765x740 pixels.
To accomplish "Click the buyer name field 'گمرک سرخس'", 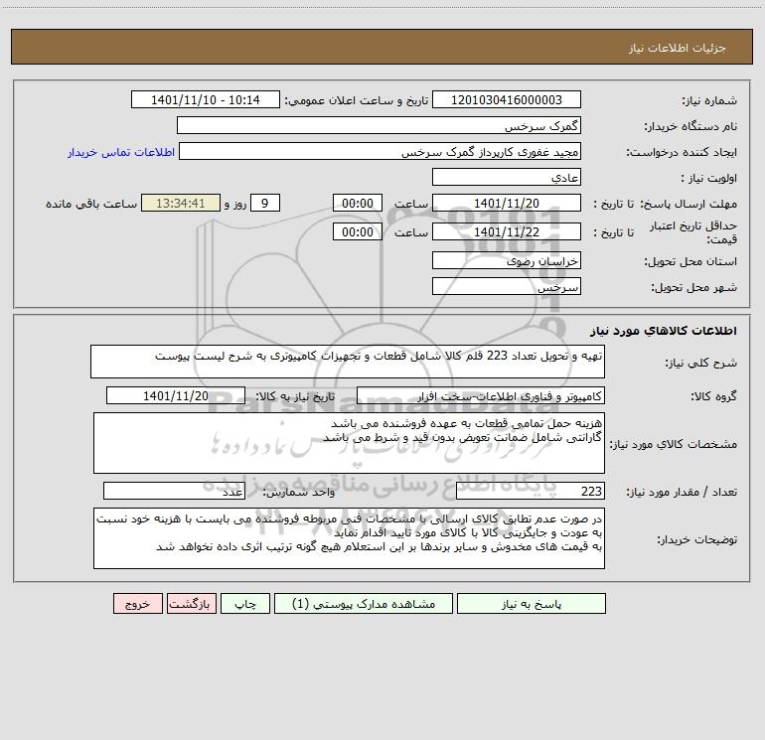I will tap(379, 126).
